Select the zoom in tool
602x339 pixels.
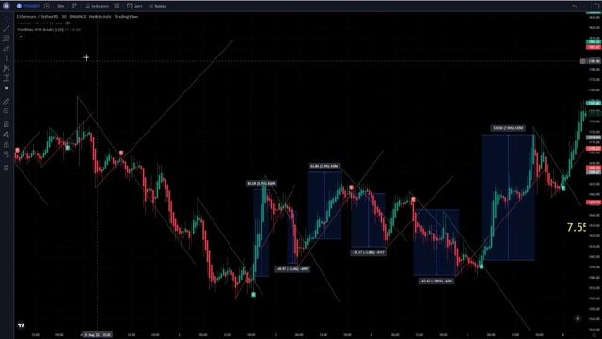[x=7, y=111]
